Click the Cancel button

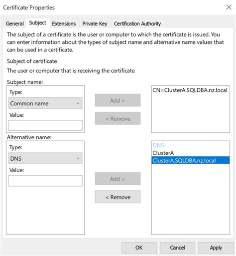(x=177, y=248)
